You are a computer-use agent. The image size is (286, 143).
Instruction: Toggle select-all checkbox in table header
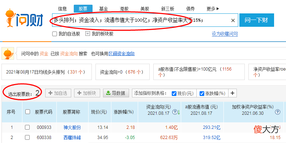pyautogui.click(x=27, y=112)
